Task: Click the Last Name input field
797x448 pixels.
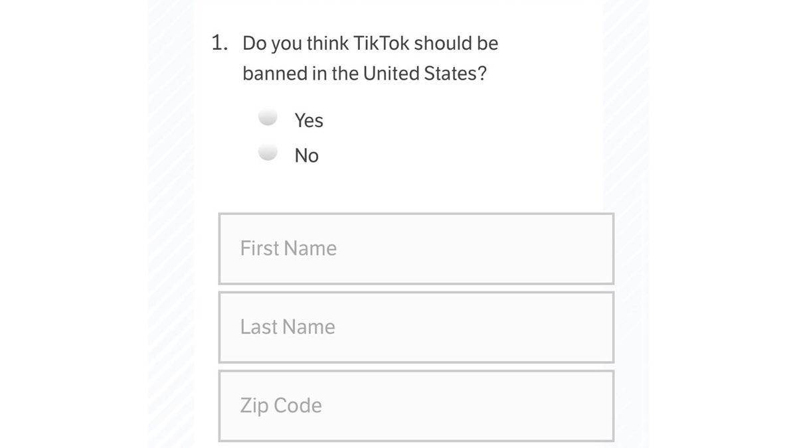Action: click(416, 326)
